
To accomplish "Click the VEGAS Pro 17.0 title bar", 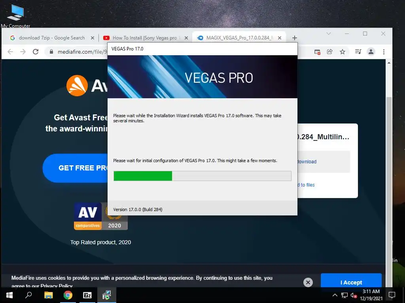I will click(x=202, y=49).
